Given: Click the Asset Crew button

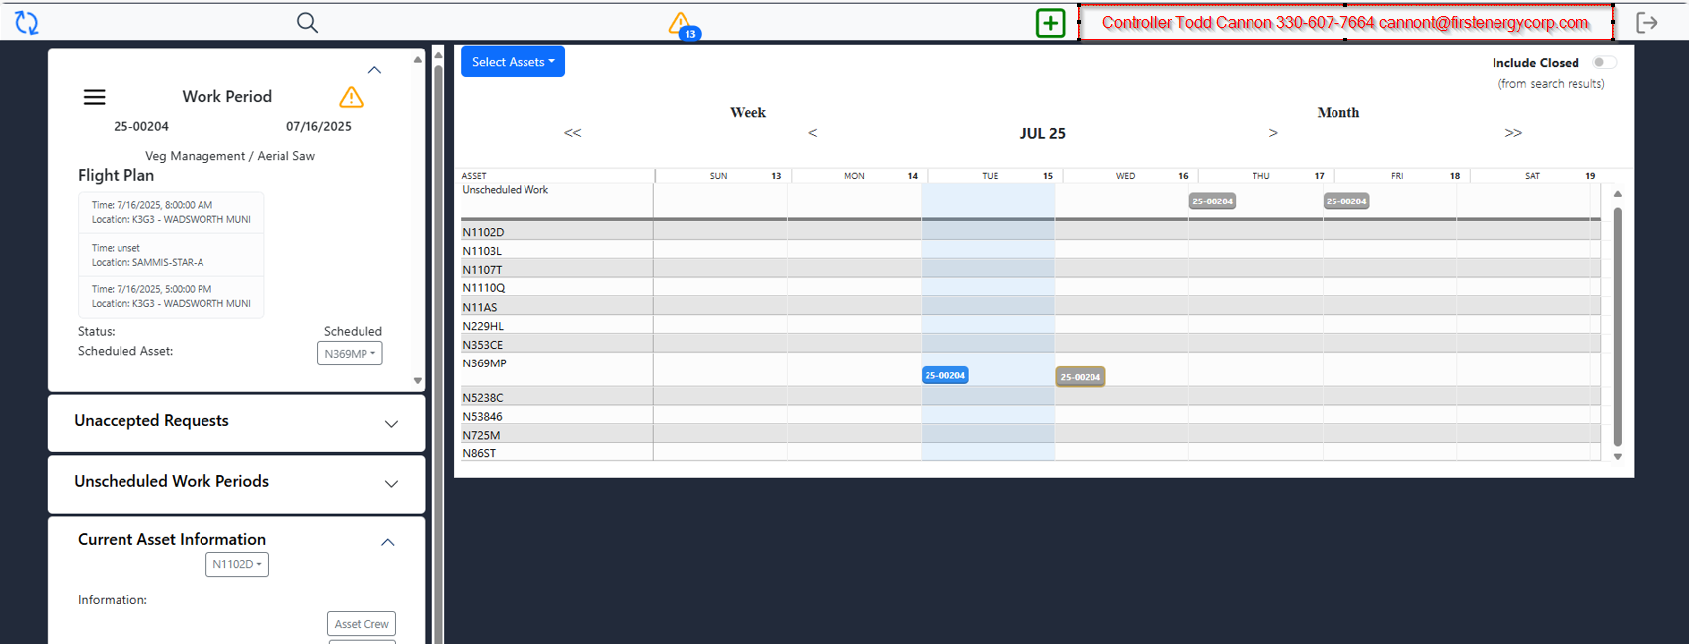Looking at the screenshot, I should 362,624.
